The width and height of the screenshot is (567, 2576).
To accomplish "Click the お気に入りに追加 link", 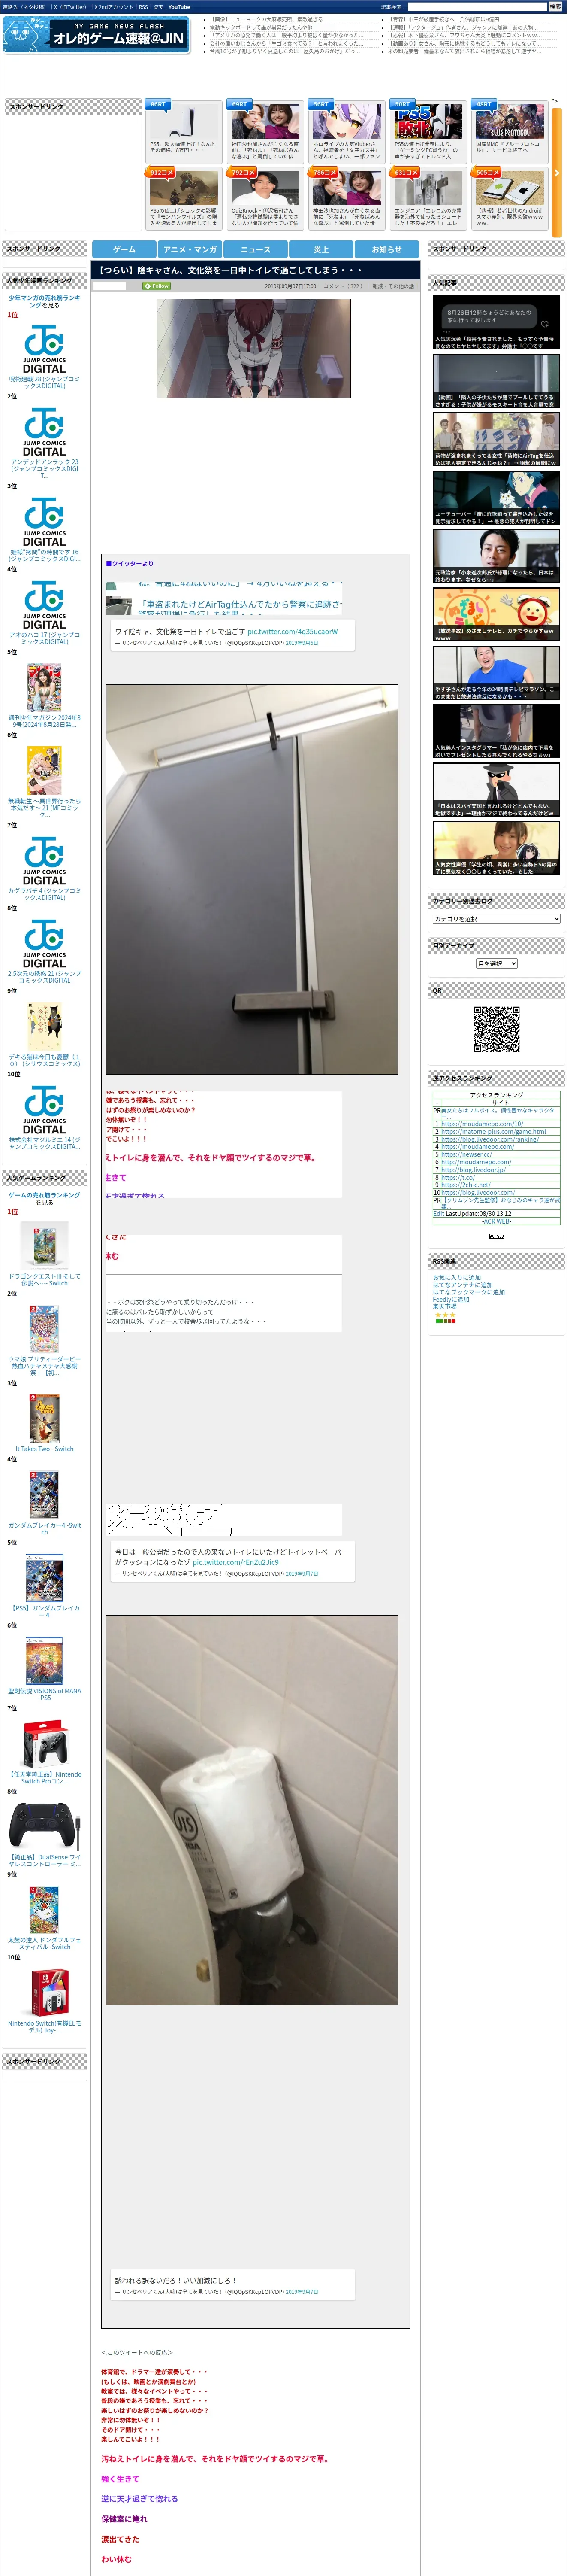I will (456, 1277).
